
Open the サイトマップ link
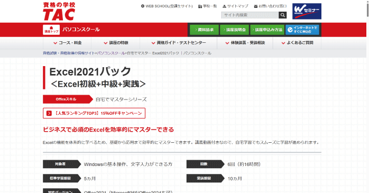coord(238,6)
